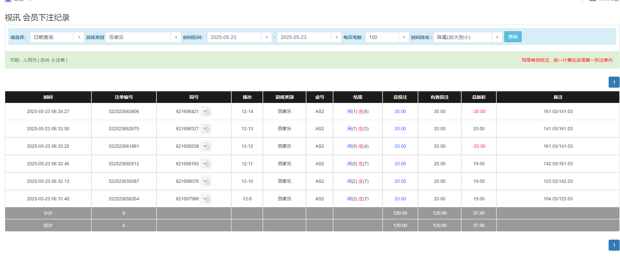Click the 20.00 bet link at 06:31:40
This screenshot has height=263, width=620.
point(400,199)
